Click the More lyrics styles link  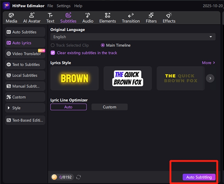coord(209,63)
